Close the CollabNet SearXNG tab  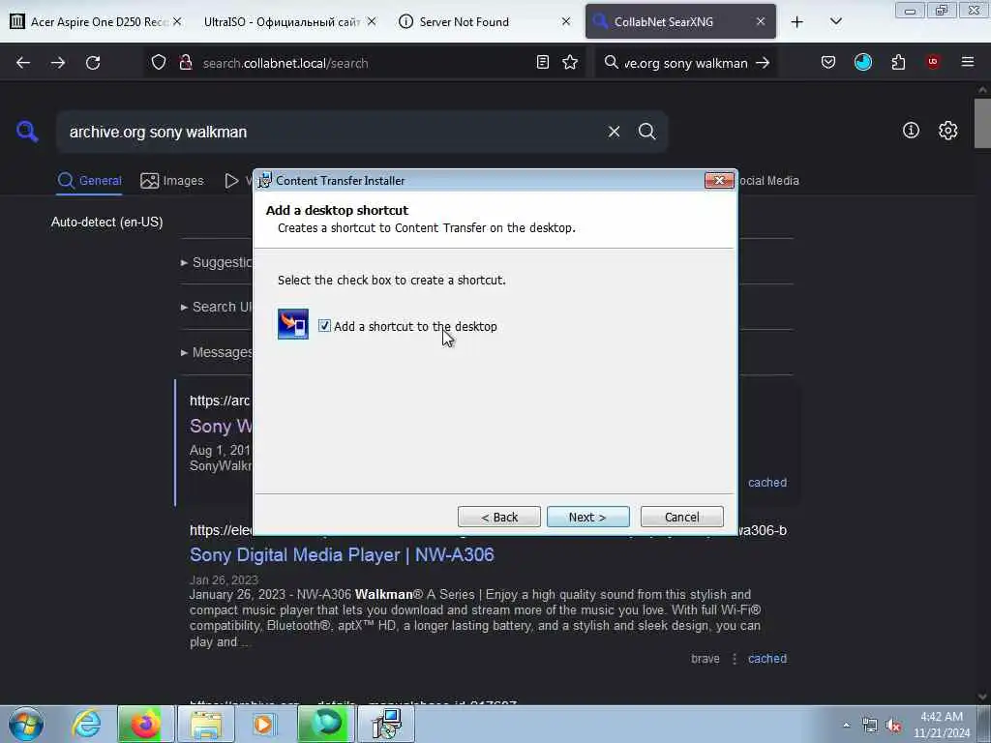click(761, 21)
